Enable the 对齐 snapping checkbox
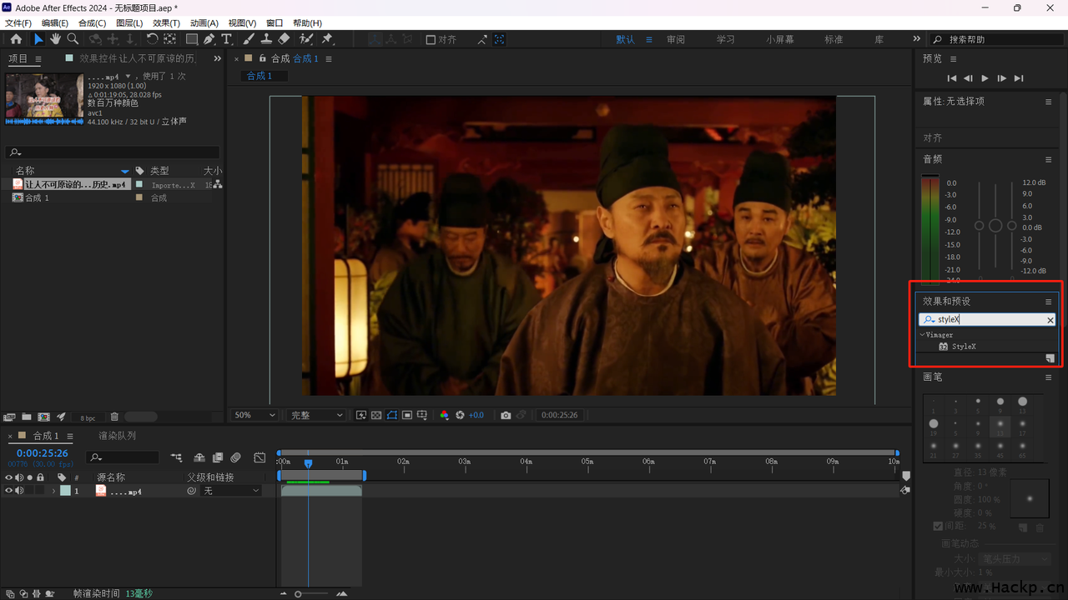This screenshot has height=600, width=1068. click(x=431, y=39)
